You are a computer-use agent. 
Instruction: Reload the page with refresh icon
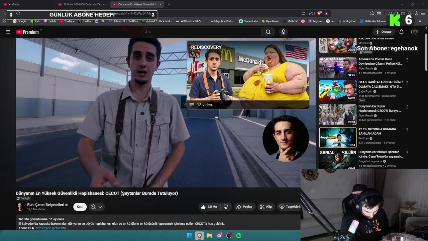pos(18,13)
